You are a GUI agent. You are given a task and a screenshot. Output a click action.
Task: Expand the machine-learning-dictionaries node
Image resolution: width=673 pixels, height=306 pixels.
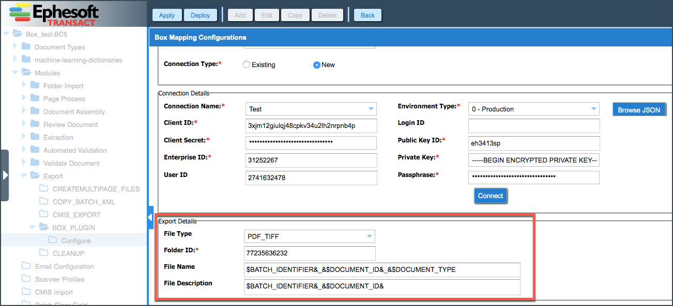point(16,59)
